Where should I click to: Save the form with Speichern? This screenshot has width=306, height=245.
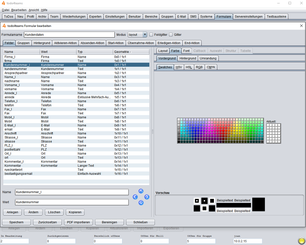[16, 222]
